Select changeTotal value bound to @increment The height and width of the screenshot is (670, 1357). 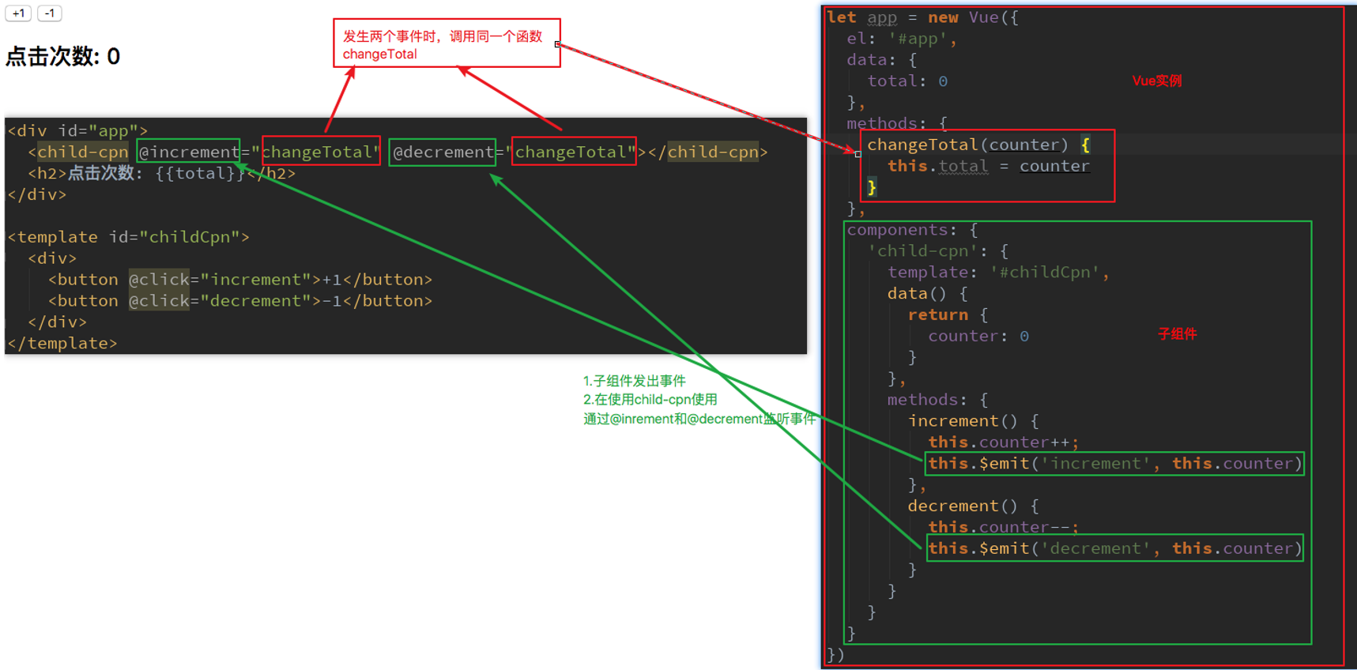(321, 152)
